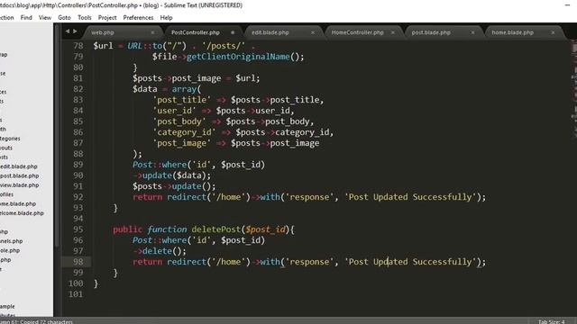Open the Tools menu
The height and width of the screenshot is (324, 577).
[84, 17]
